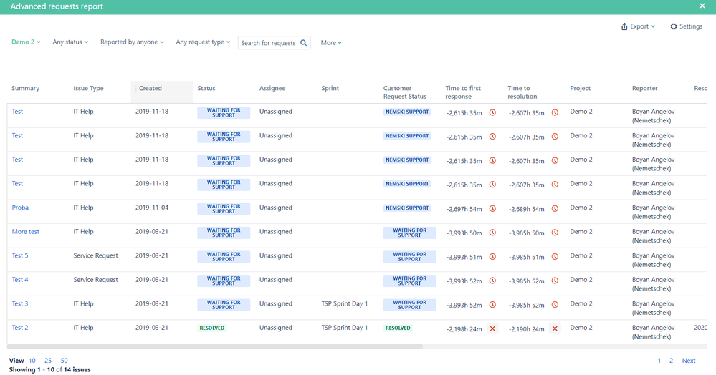Click TSP Sprint Day 1 in Test 2 row
The image size is (716, 375).
[344, 328]
